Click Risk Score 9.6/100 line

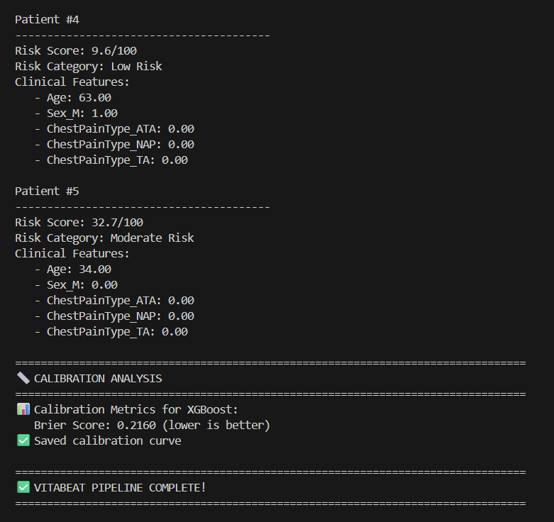point(75,51)
